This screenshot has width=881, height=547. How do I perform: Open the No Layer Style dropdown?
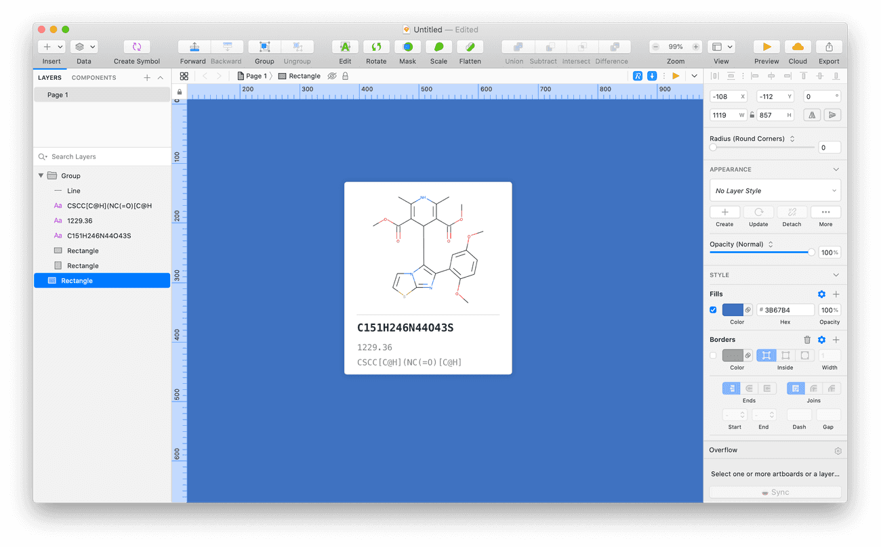(x=775, y=191)
